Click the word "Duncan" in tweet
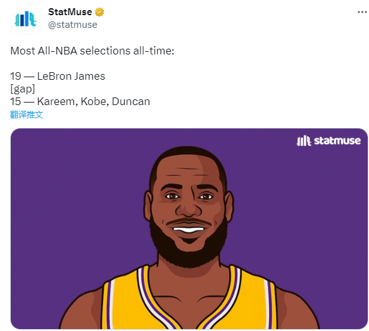Screen dimensions: 369x331 coord(131,102)
